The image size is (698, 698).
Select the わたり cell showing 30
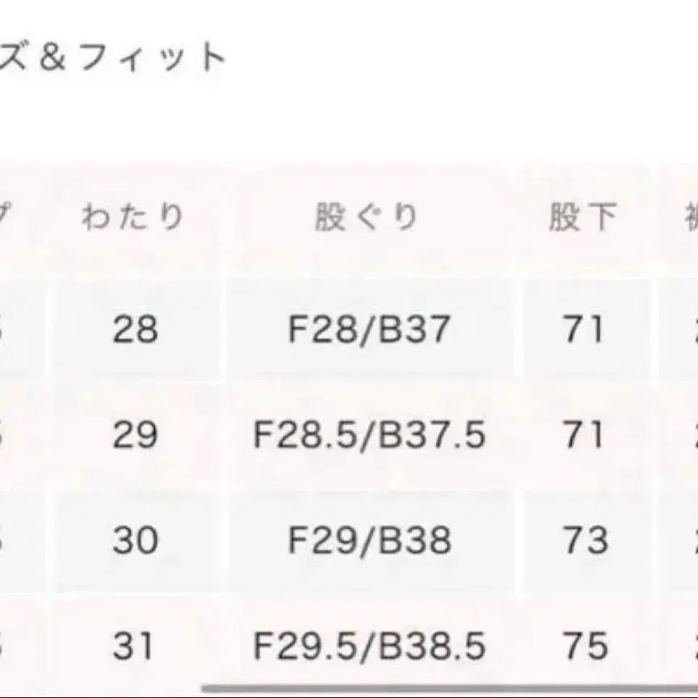[x=135, y=541]
